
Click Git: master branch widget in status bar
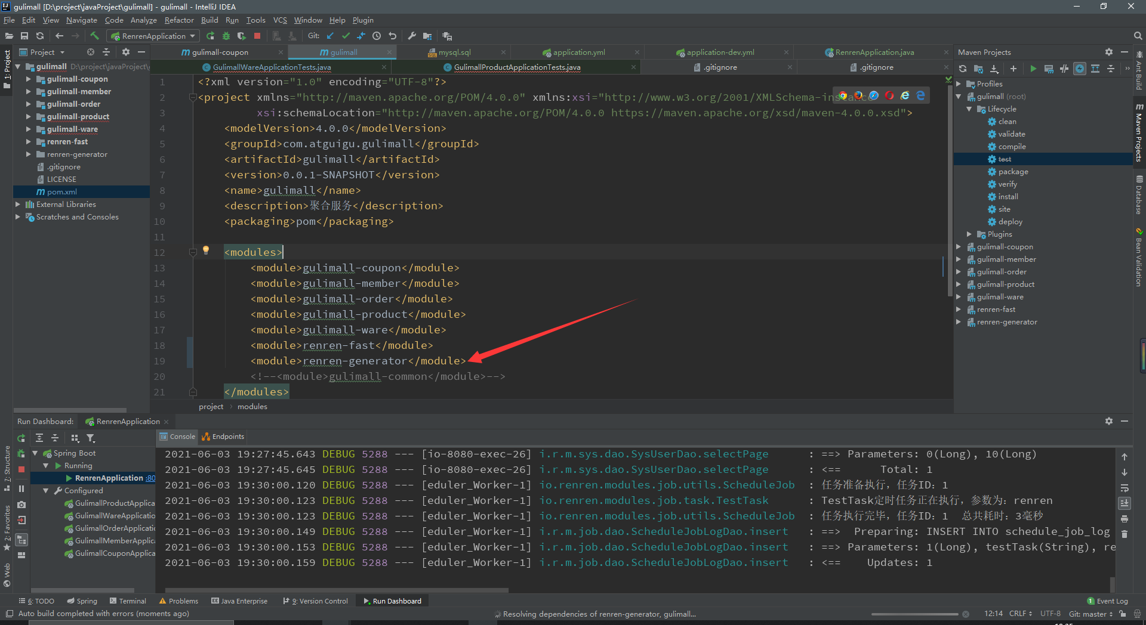point(1090,614)
